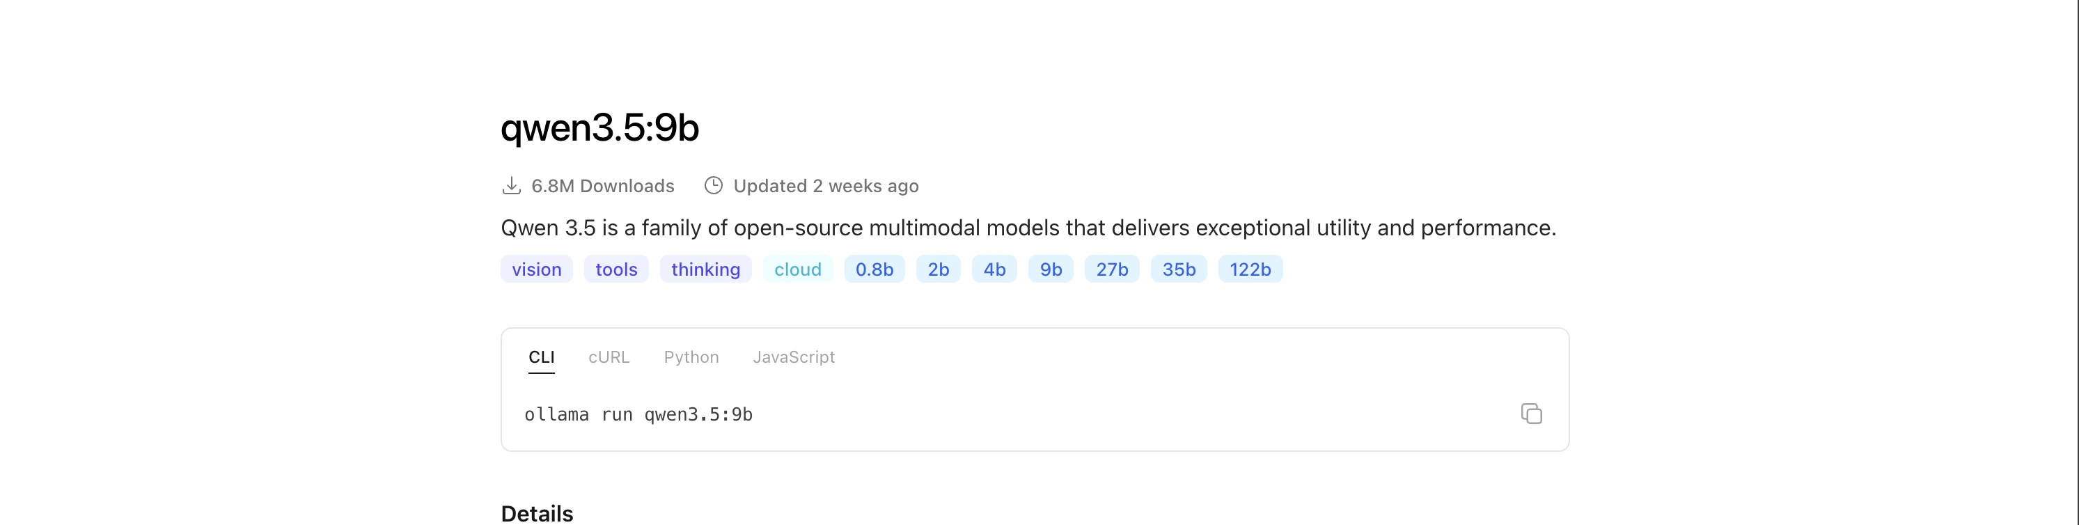2079x525 pixels.
Task: Open the 27b model variant
Action: pyautogui.click(x=1111, y=269)
